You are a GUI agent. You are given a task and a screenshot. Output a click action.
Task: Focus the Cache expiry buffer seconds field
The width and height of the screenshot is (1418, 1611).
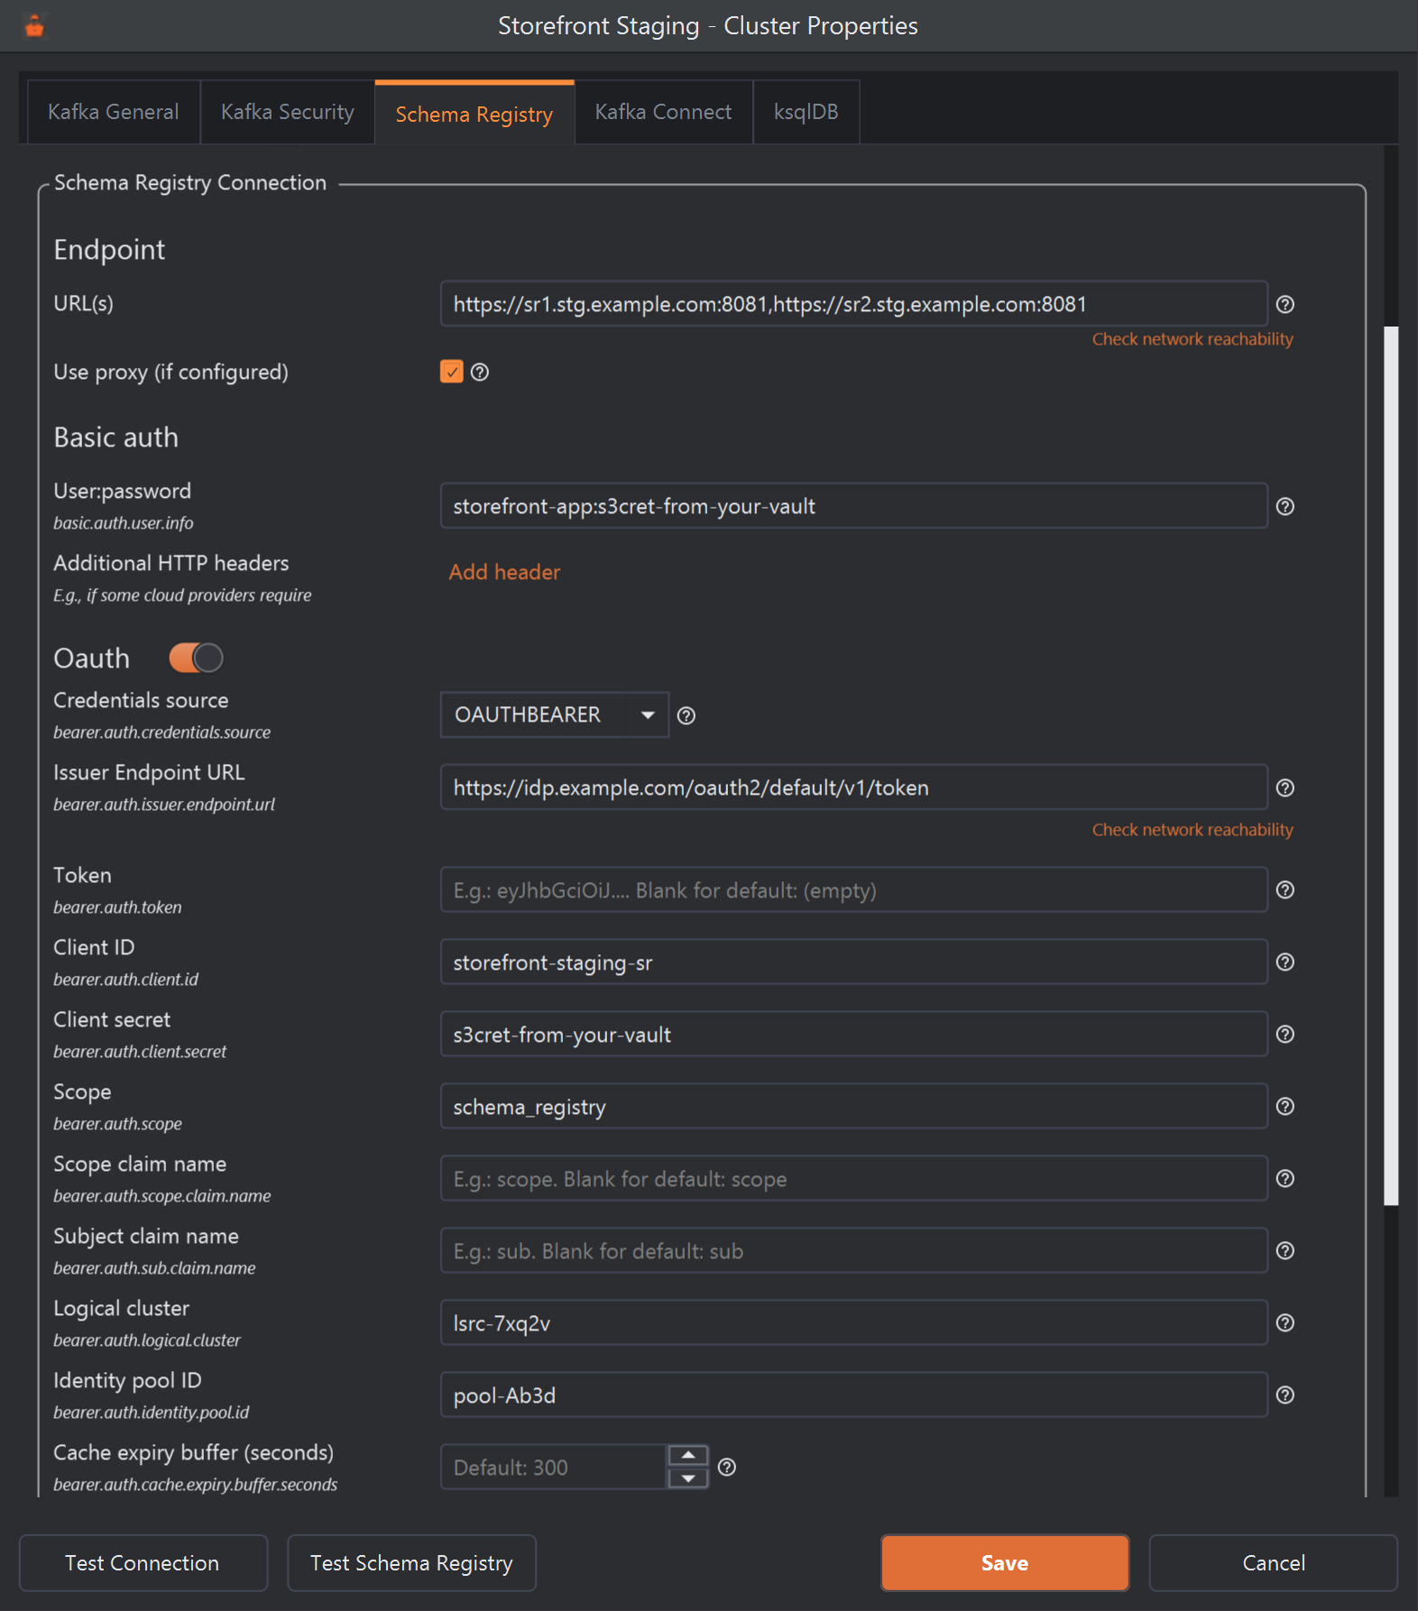point(554,1468)
